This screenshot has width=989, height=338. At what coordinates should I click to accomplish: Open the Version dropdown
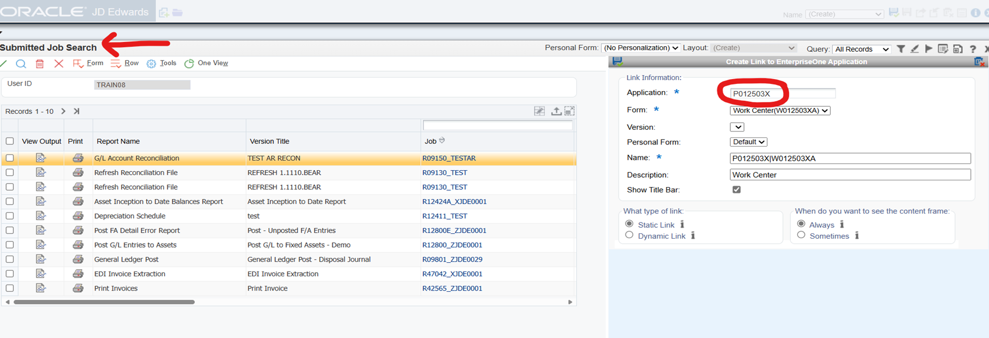[737, 127]
